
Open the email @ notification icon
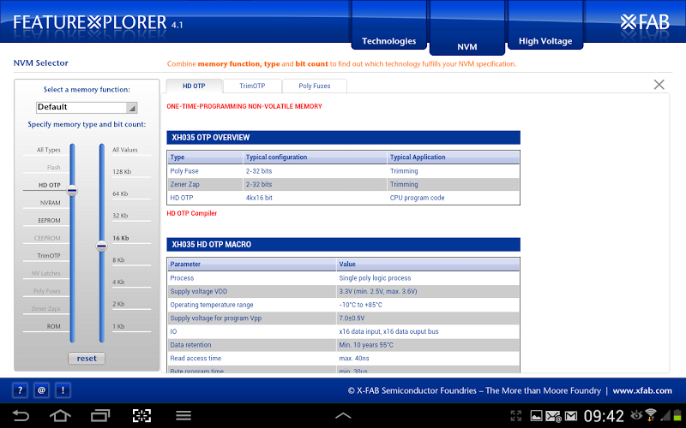553,416
